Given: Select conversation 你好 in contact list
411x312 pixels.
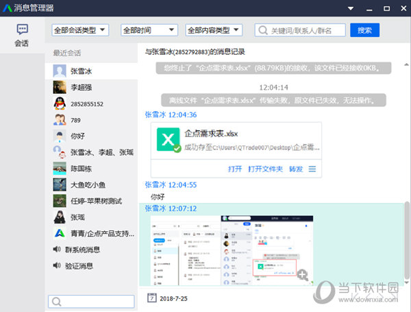Looking at the screenshot, I should click(x=92, y=136).
